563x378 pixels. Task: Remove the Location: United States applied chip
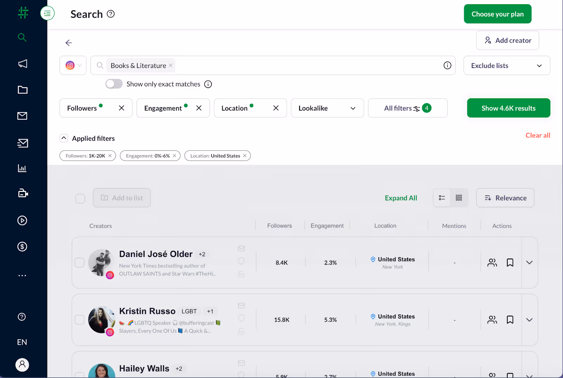pyautogui.click(x=245, y=156)
